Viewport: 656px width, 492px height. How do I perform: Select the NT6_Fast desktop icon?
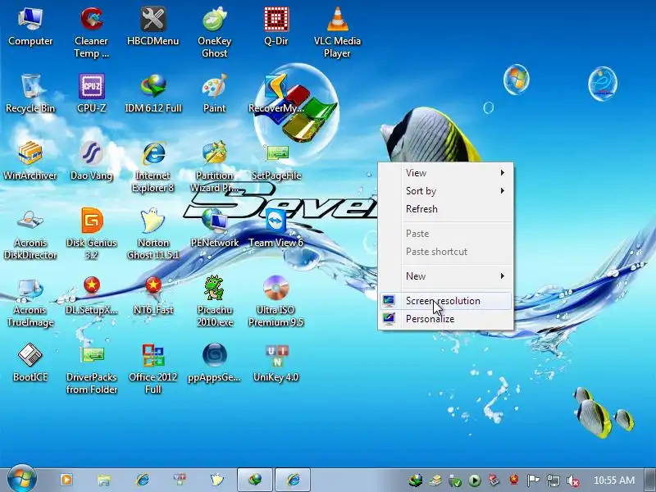coord(153,296)
